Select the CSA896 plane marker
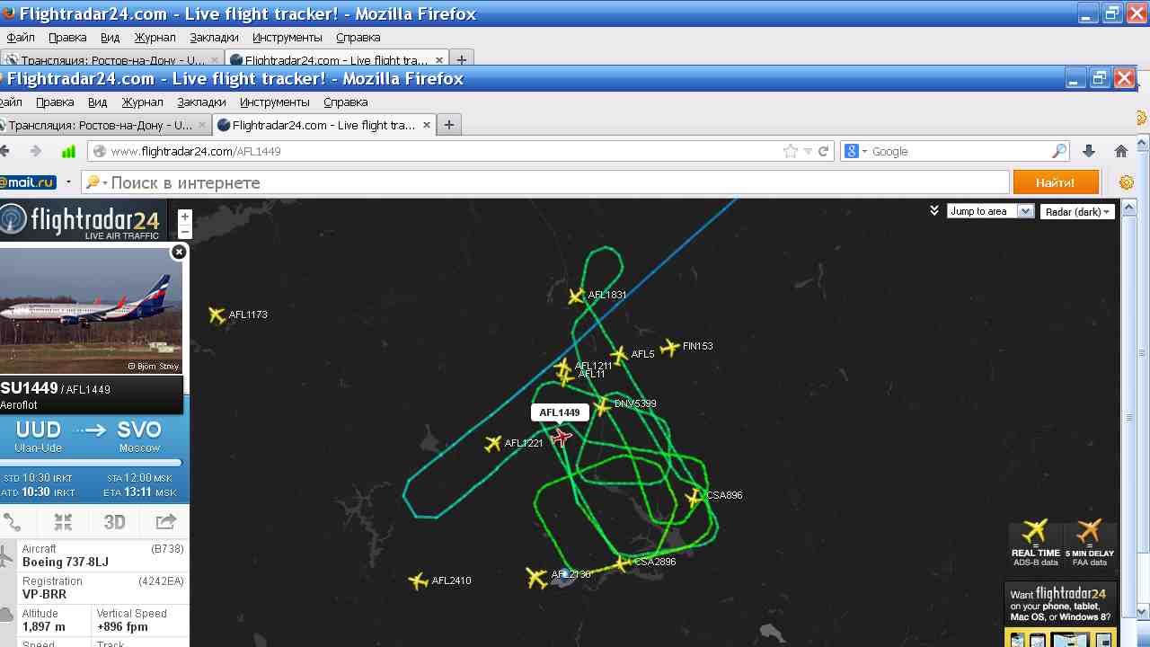Screen dimensions: 1150x647 pyautogui.click(x=694, y=497)
